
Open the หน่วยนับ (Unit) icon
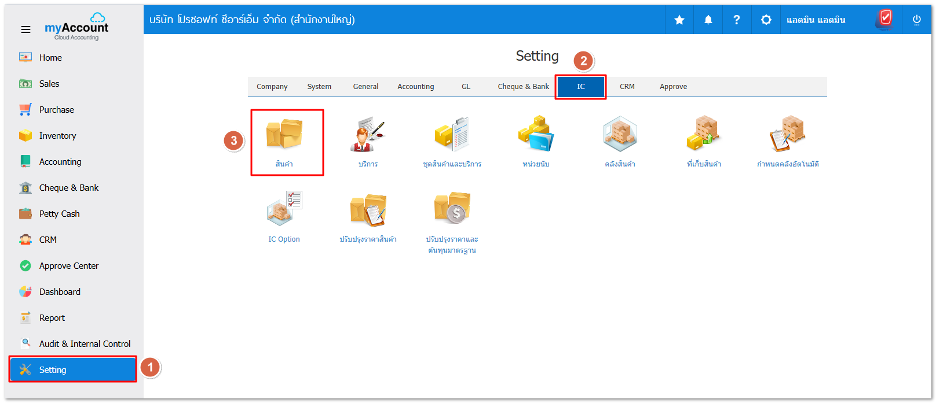(536, 135)
